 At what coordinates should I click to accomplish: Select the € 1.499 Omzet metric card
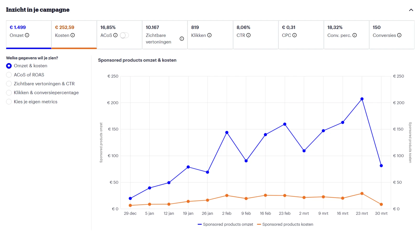click(29, 35)
